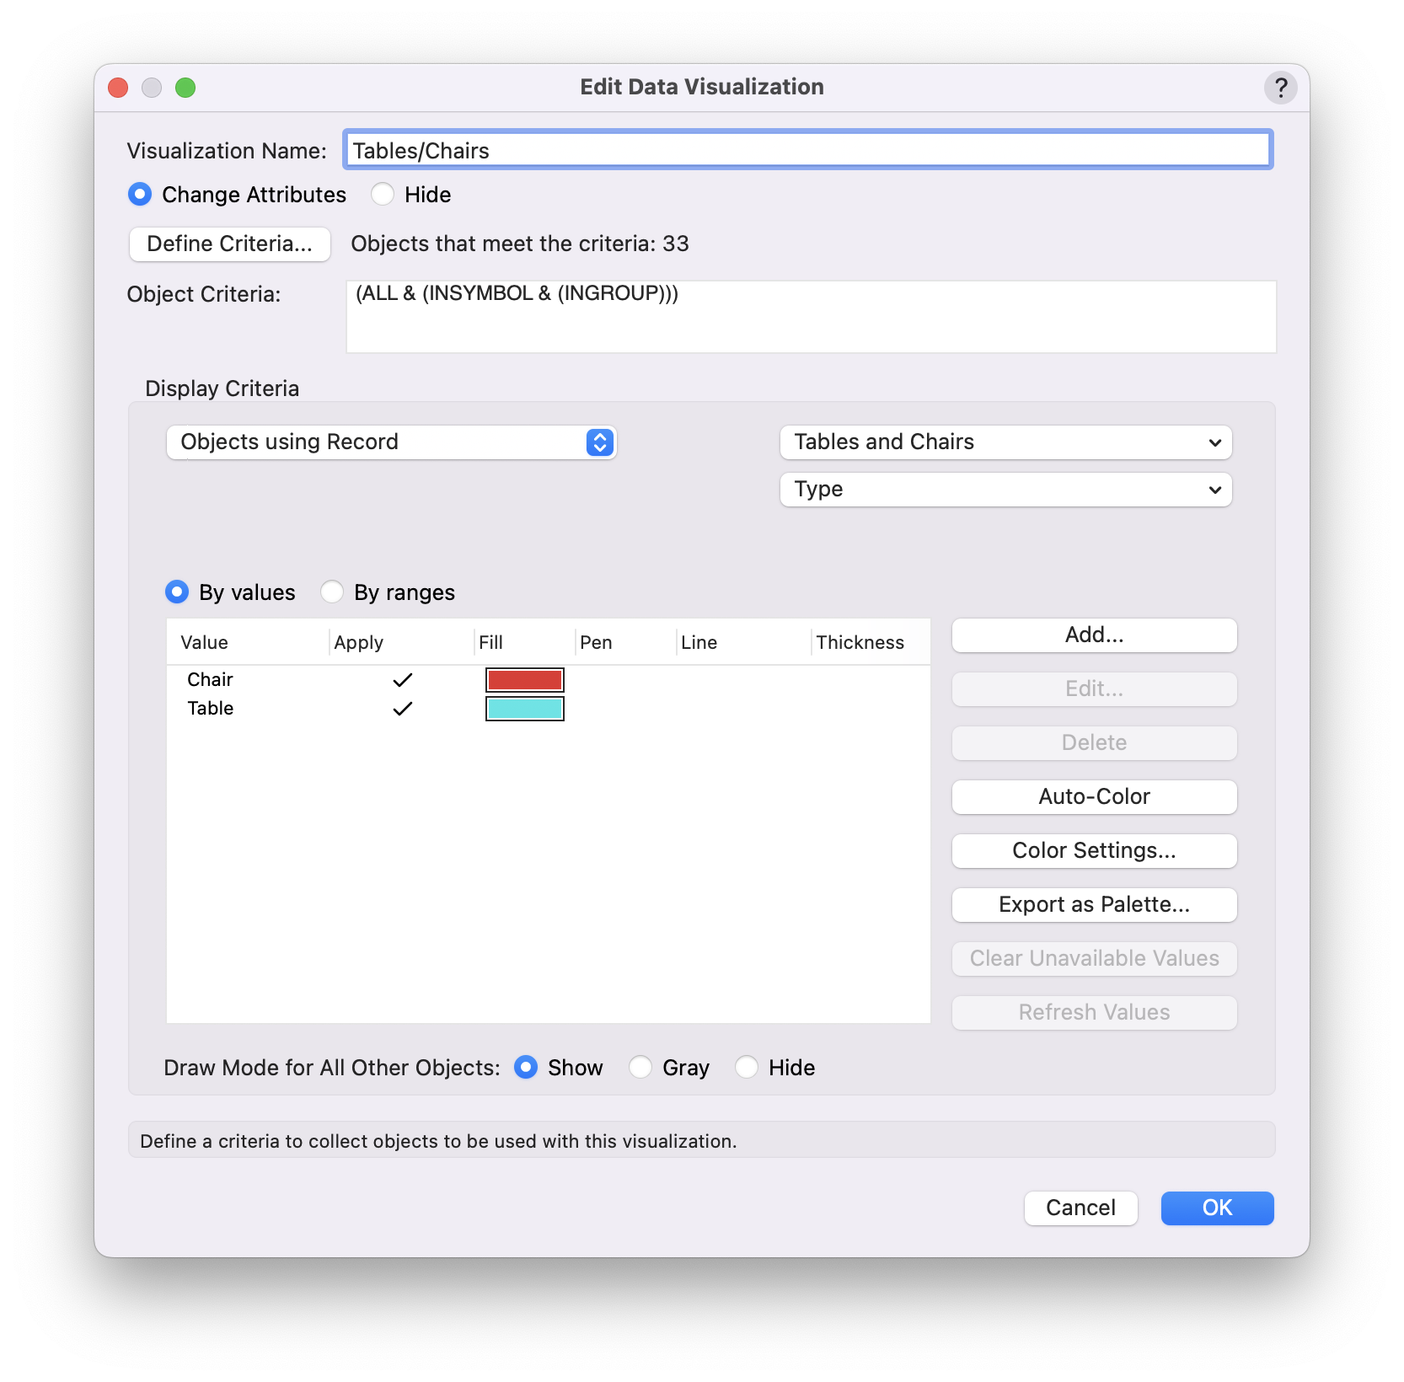
Task: Apply Auto-Color to the values
Action: pyautogui.click(x=1093, y=796)
